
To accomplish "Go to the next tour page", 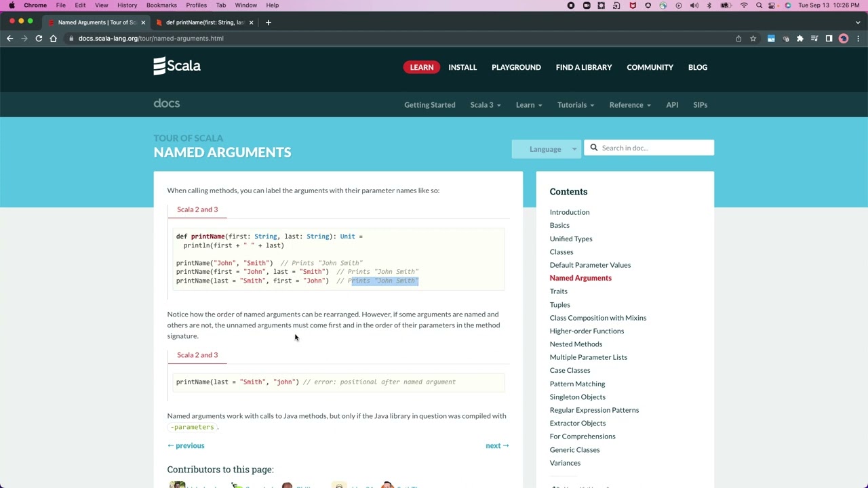I will [497, 446].
